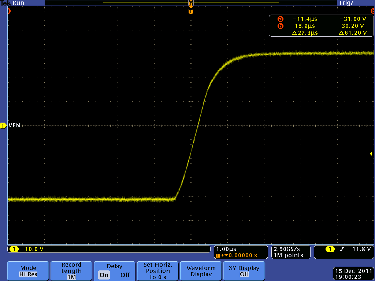Click the delta voltage readout Δ61.20 V

353,33
